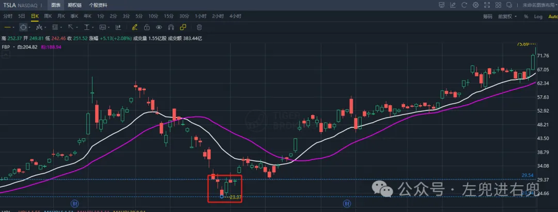This screenshot has width=558, height=212.
Task: Select the range measure tool
Action: pyautogui.click(x=86, y=27)
